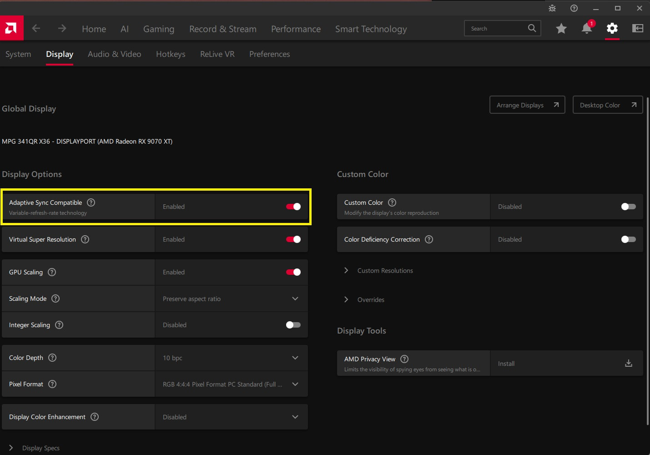This screenshot has width=650, height=455.
Task: Expand Display Specs section
Action: [34, 448]
